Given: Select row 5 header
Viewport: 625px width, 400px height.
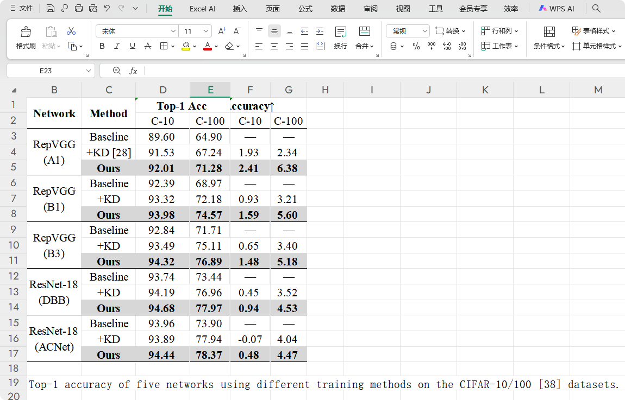Looking at the screenshot, I should (14, 167).
